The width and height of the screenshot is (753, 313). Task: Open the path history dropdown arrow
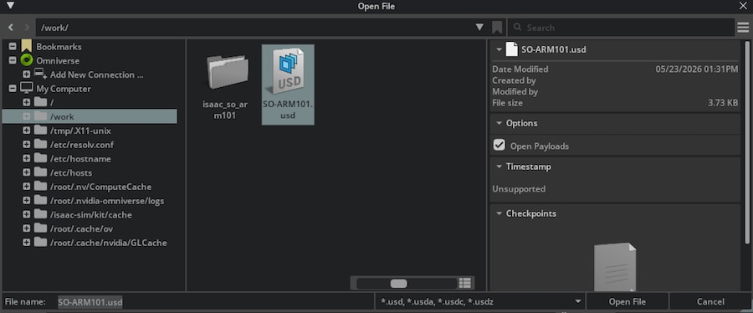(479, 28)
